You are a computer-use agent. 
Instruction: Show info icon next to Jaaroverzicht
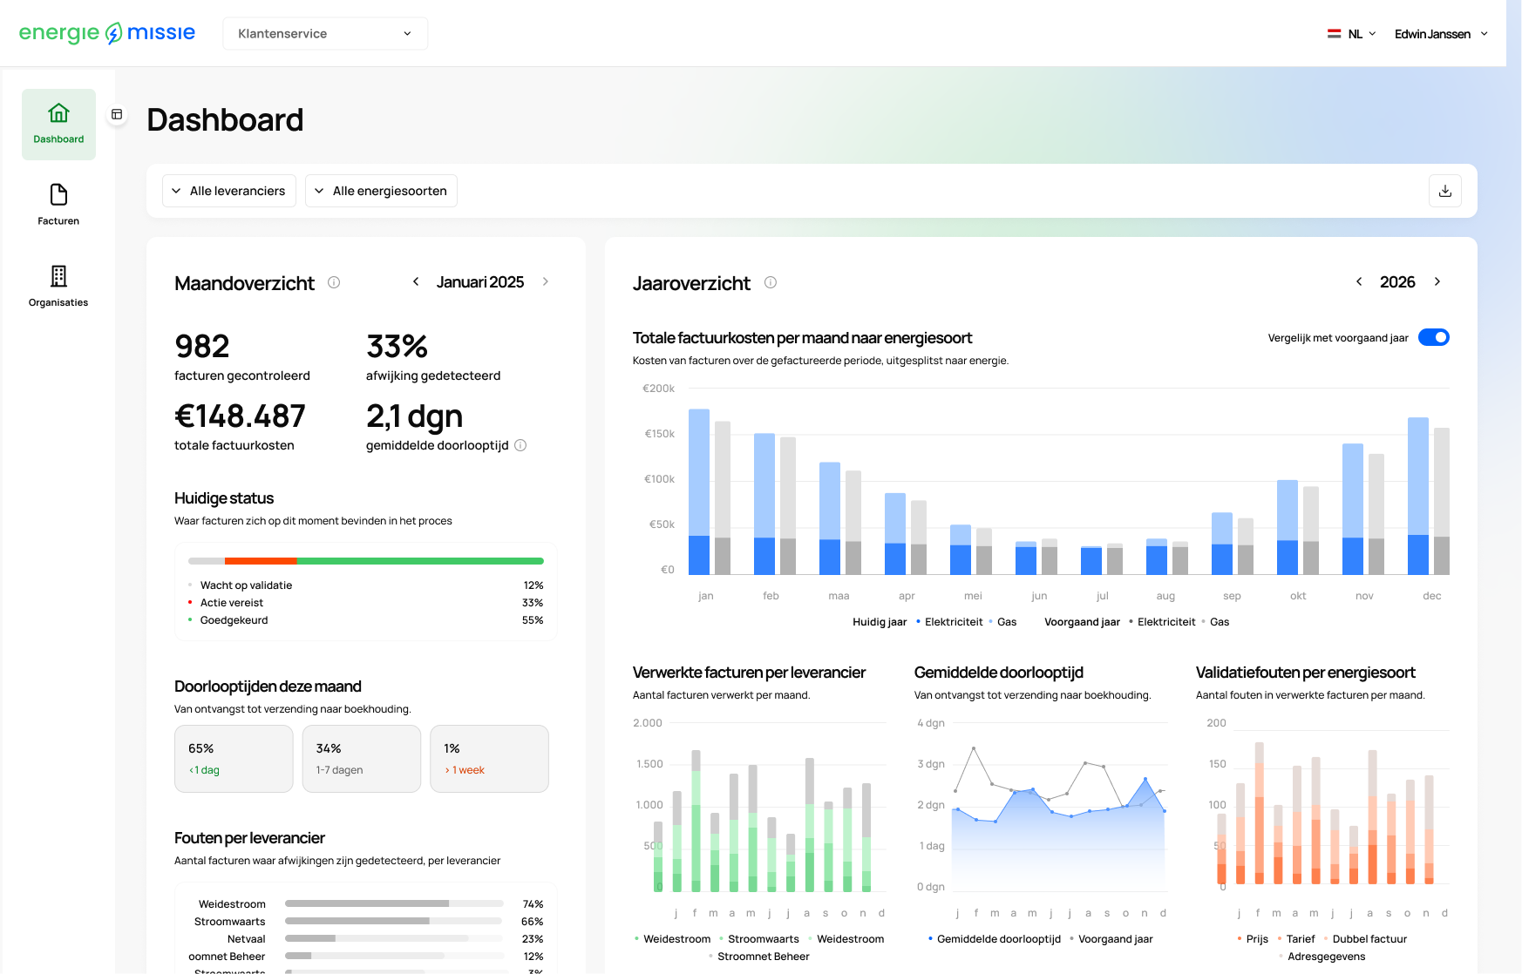tap(771, 282)
